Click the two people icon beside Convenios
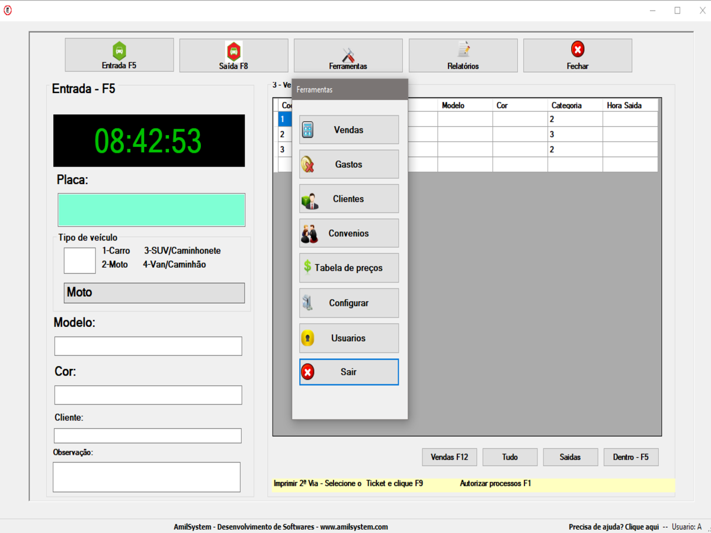 309,234
